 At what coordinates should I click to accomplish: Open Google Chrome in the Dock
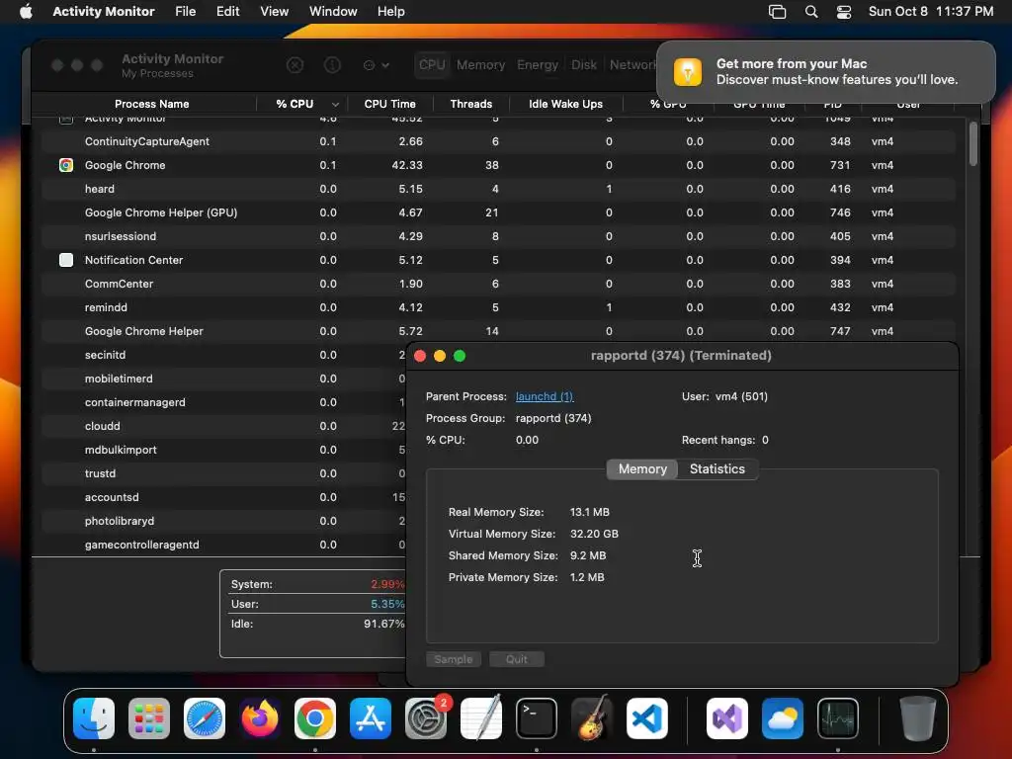pyautogui.click(x=315, y=718)
